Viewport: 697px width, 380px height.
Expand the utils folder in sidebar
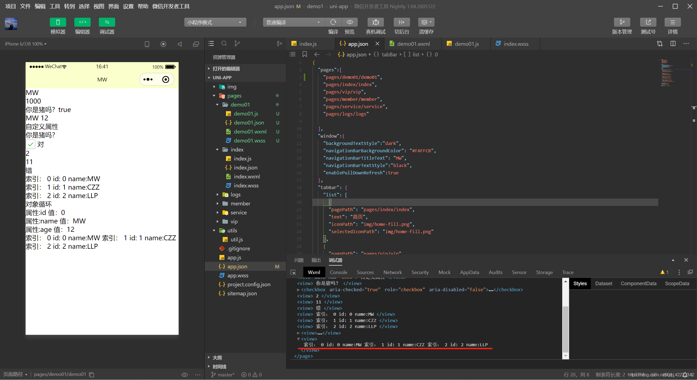coord(214,230)
